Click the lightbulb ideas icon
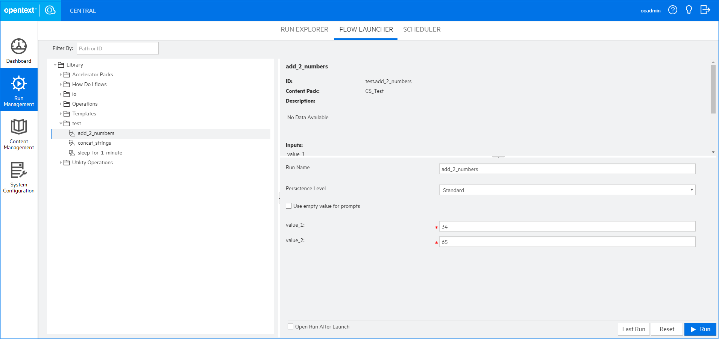This screenshot has width=719, height=339. tap(689, 10)
